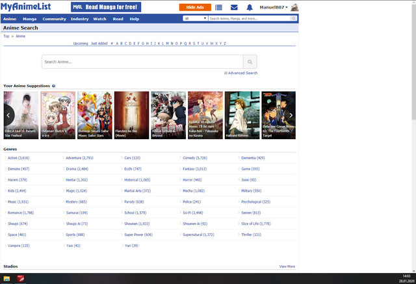The height and width of the screenshot is (284, 416).
Task: Open the list icon in the header
Action: point(218,7)
